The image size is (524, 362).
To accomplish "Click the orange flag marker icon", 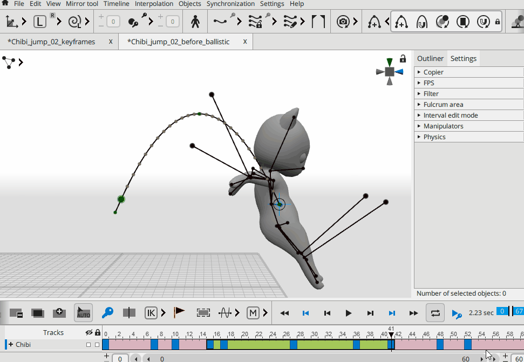I will click(179, 312).
